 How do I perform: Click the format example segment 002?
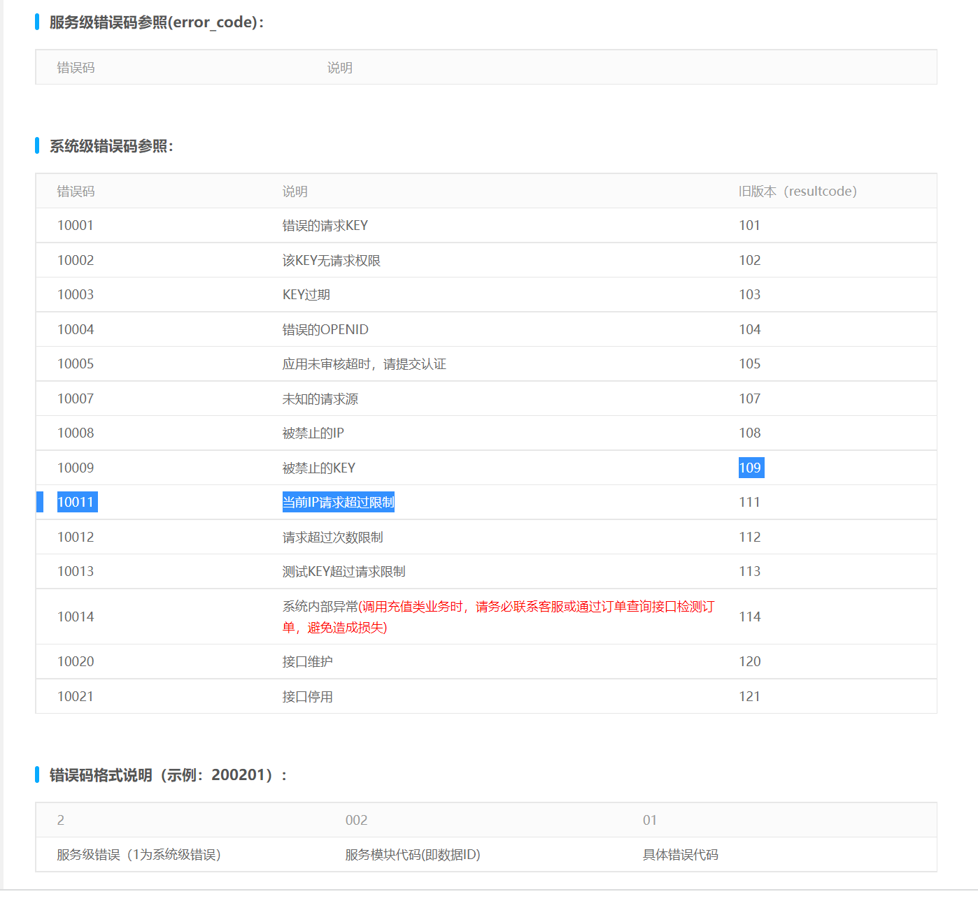(x=356, y=820)
